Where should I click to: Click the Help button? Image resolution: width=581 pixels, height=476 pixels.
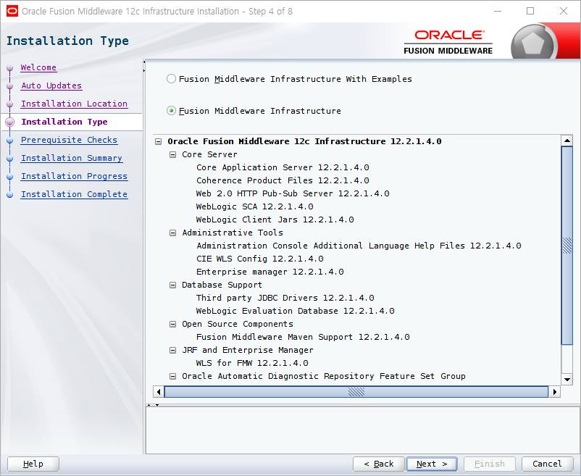(33, 464)
